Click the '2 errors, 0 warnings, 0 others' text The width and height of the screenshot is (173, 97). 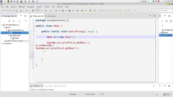click(42, 90)
